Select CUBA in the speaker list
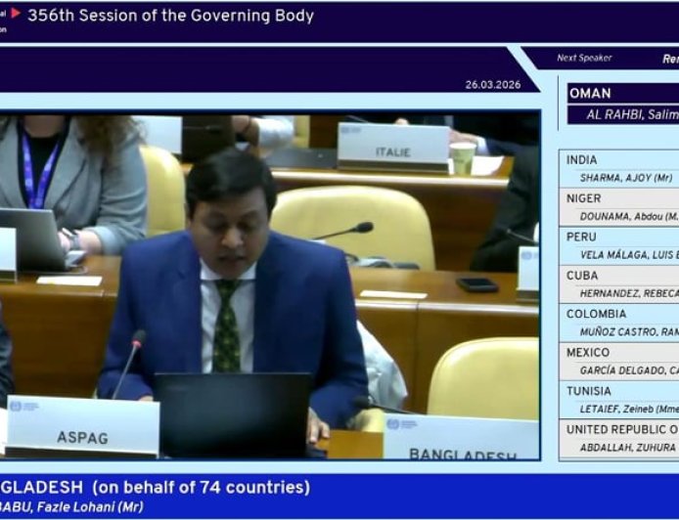This screenshot has width=679, height=520. tap(582, 276)
